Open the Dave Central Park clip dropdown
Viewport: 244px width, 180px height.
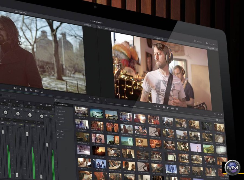[x=21, y=12]
